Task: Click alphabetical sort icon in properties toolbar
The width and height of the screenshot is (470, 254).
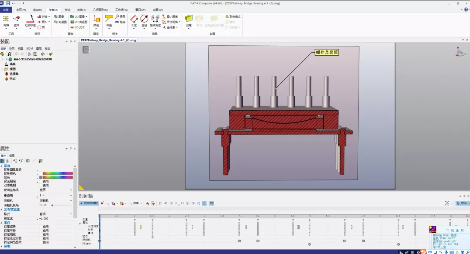Action: (x=8, y=161)
